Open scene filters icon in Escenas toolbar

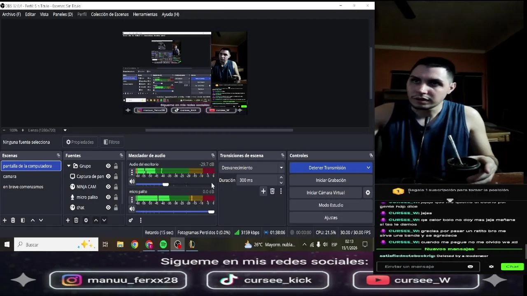(x=23, y=220)
